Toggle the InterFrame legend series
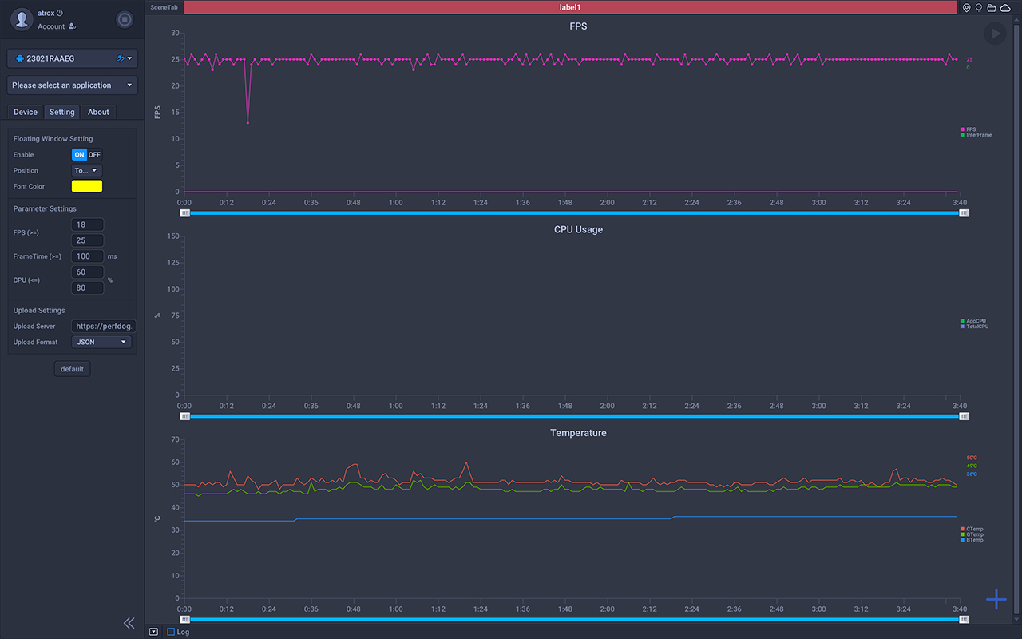 976,135
